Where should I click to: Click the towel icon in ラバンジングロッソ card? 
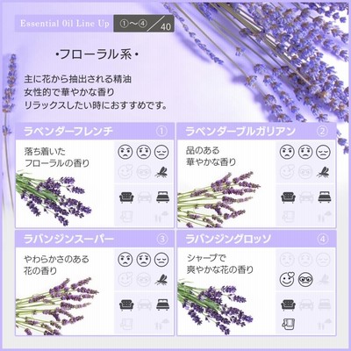[288, 324]
